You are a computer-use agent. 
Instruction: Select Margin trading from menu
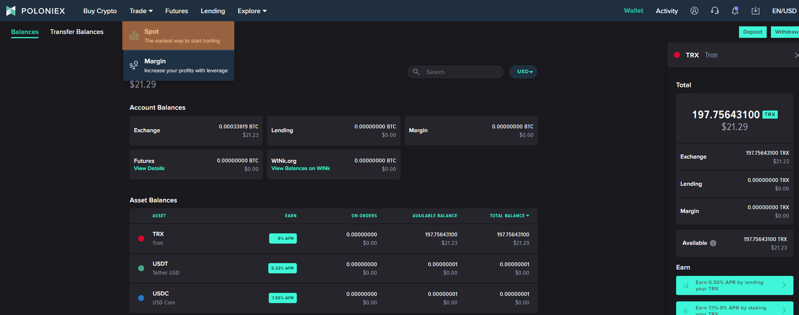179,65
